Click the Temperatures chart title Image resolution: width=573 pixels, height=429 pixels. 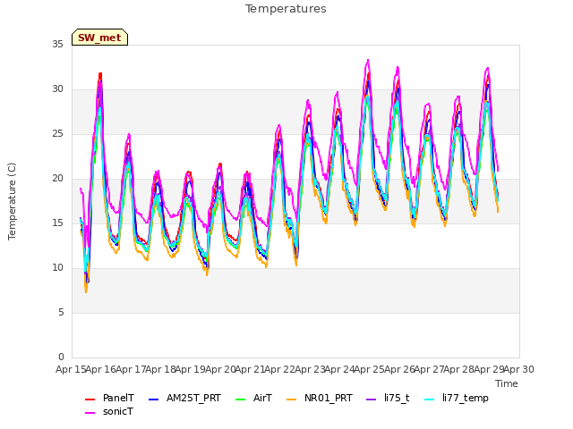point(286,9)
